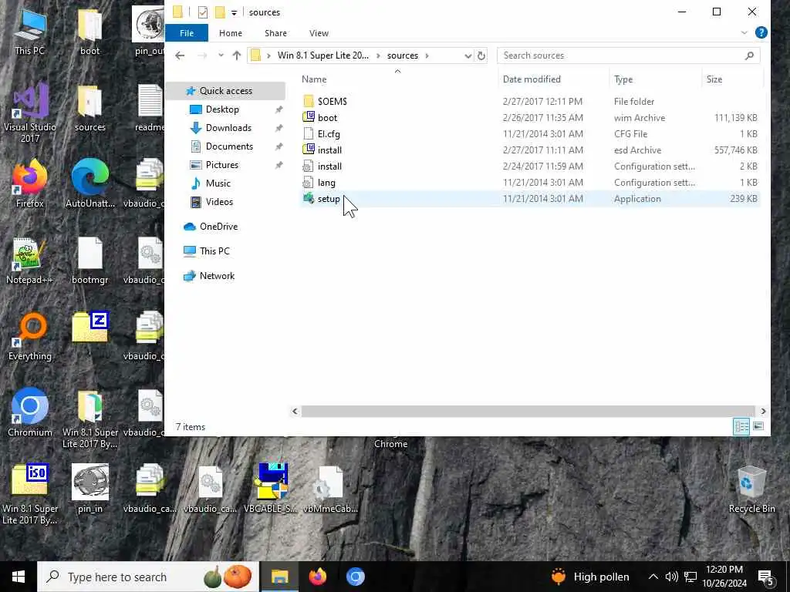Screen dimensions: 790x592
Task: Open Network in navigation pane
Action: (217, 276)
